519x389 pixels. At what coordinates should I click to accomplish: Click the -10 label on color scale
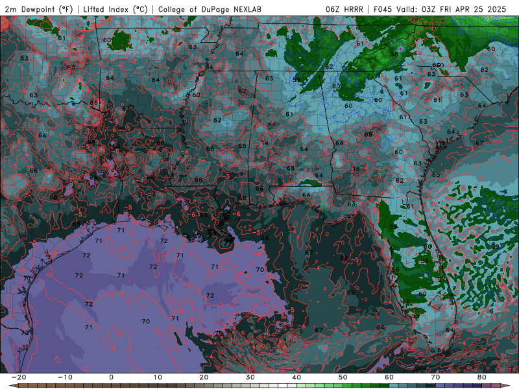click(65, 377)
